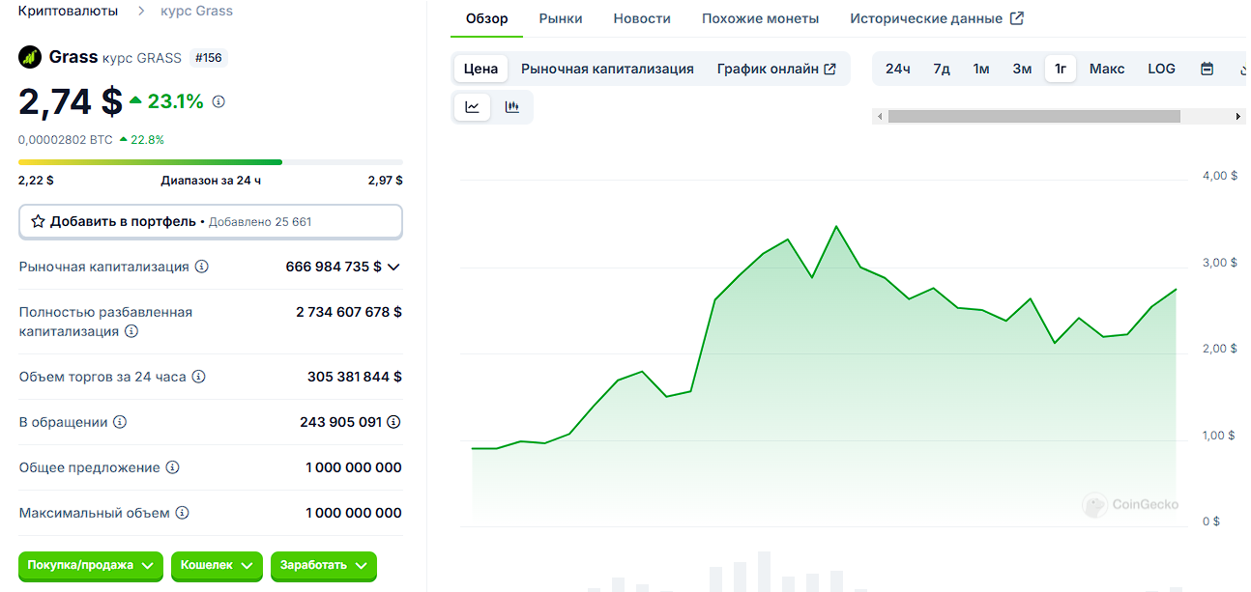Toggle LOG scale on the chart
This screenshot has width=1251, height=592.
[1161, 69]
